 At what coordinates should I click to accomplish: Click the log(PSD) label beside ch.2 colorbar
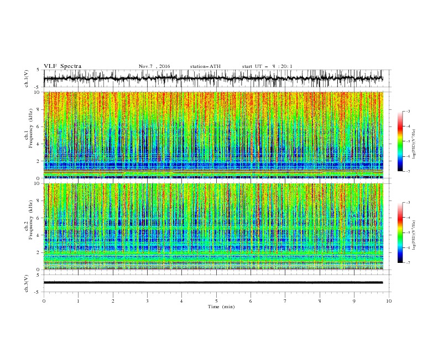point(414,235)
